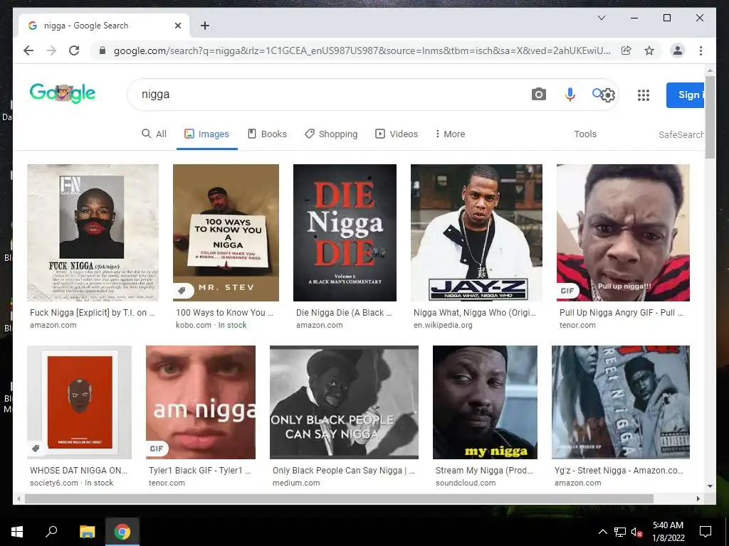Click the Google logo
This screenshot has height=546, width=729.
tap(63, 93)
